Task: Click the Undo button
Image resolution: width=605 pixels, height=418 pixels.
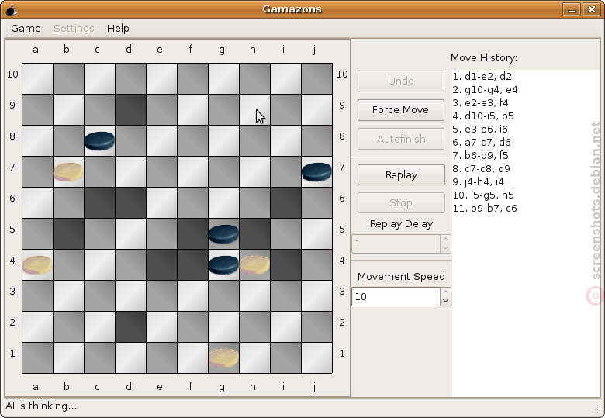Action: pos(401,81)
